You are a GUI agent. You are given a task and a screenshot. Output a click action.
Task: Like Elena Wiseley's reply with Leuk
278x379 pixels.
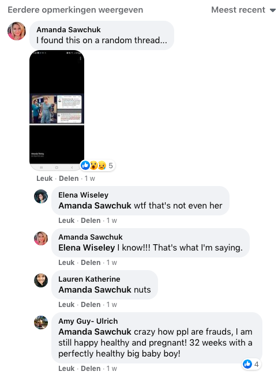point(66,221)
